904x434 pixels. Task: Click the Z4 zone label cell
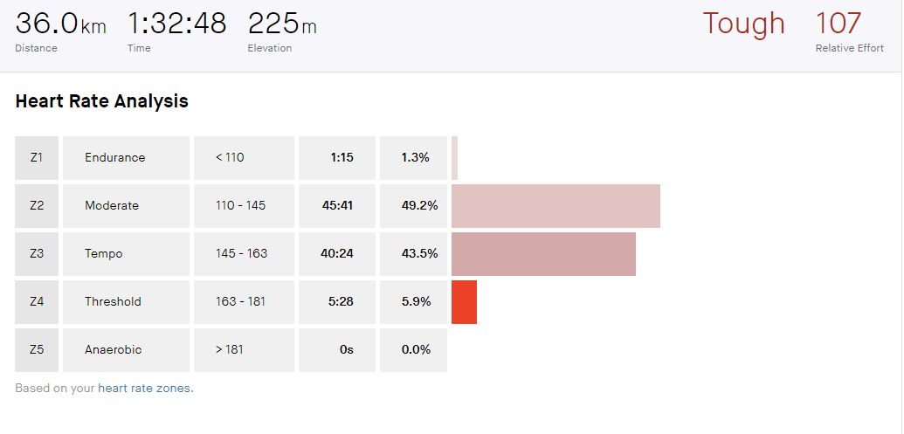click(37, 302)
